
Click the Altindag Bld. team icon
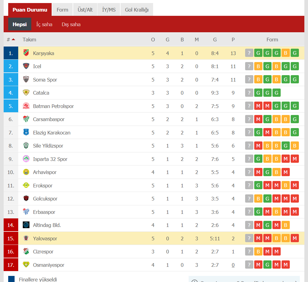tap(26, 225)
